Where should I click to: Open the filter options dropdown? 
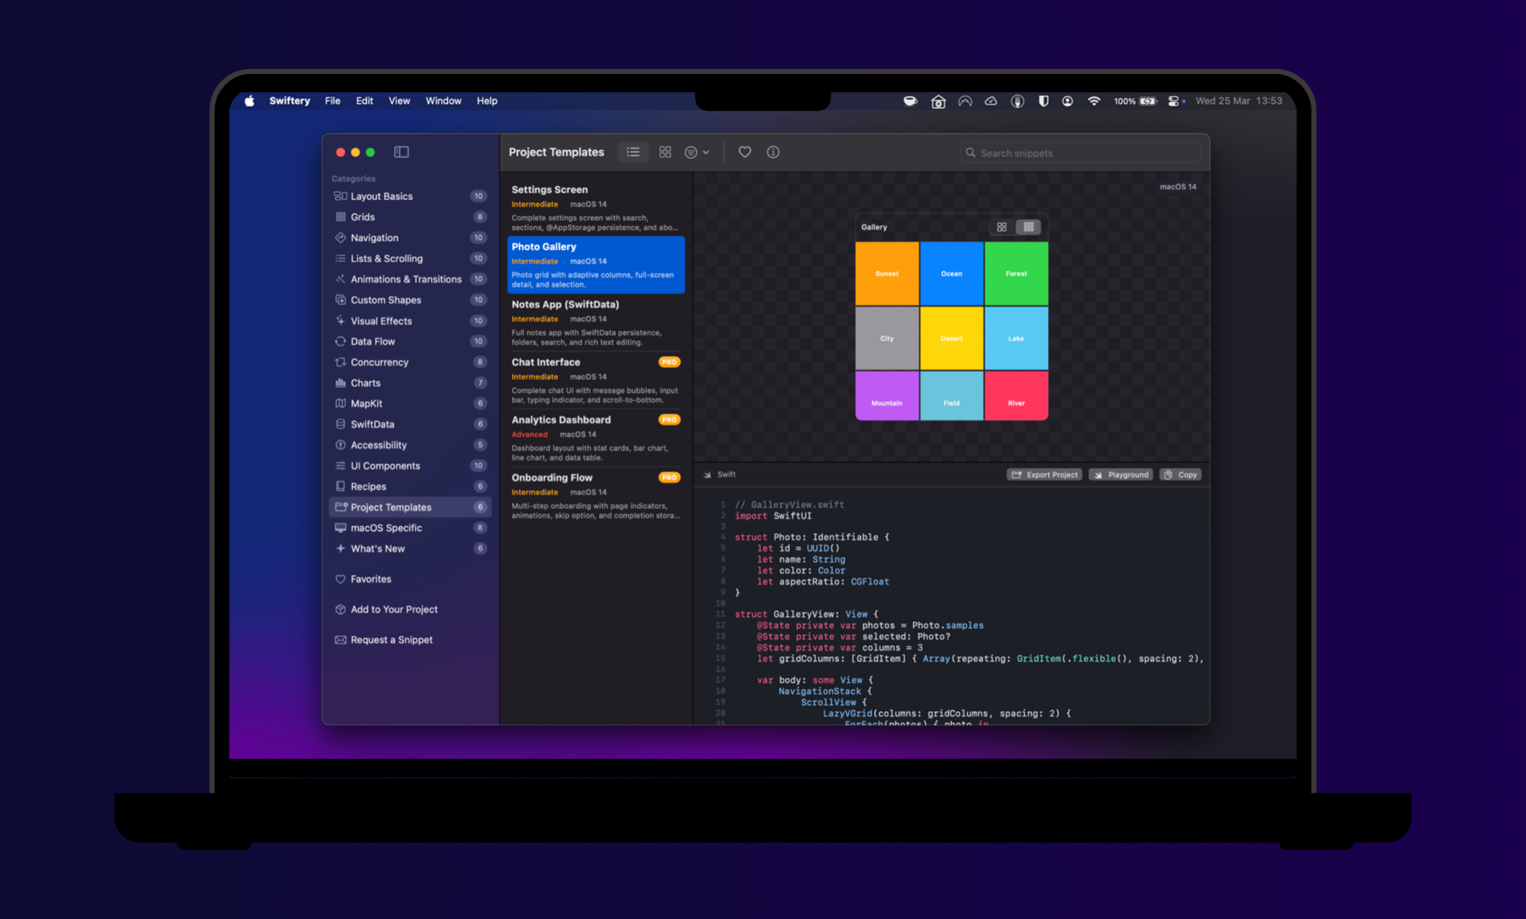coord(696,152)
